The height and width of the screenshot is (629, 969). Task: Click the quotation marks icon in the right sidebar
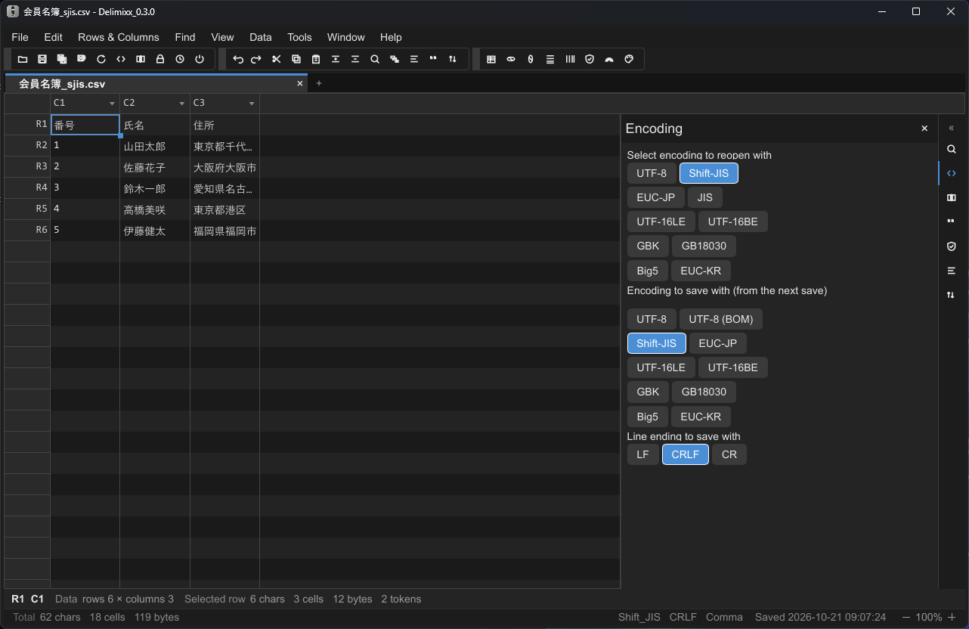click(x=952, y=222)
